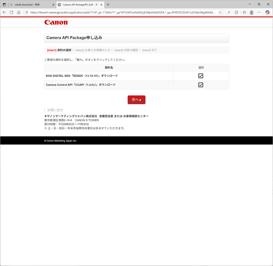Open the settings and more ellipsis menu
The image size is (273, 266).
click(259, 12)
